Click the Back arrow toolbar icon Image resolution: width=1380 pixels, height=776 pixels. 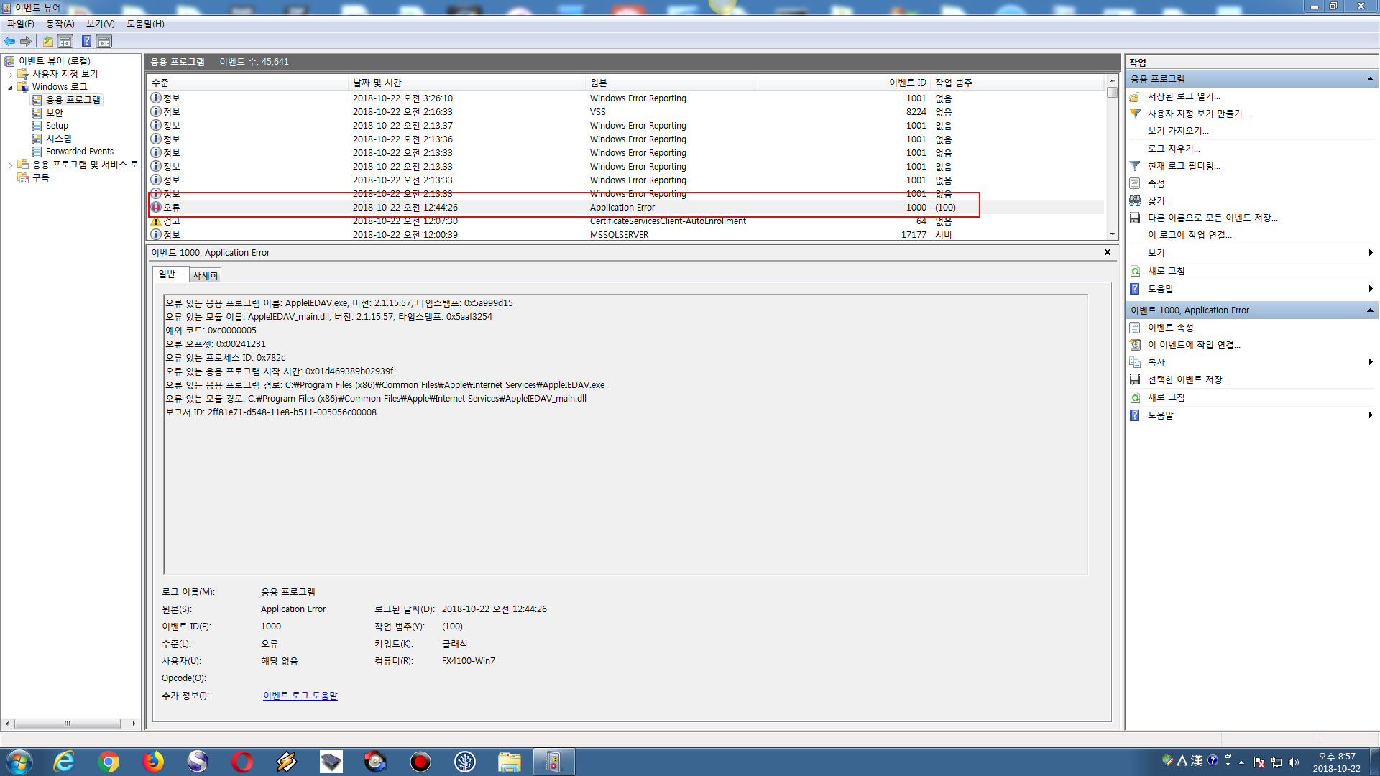tap(9, 41)
